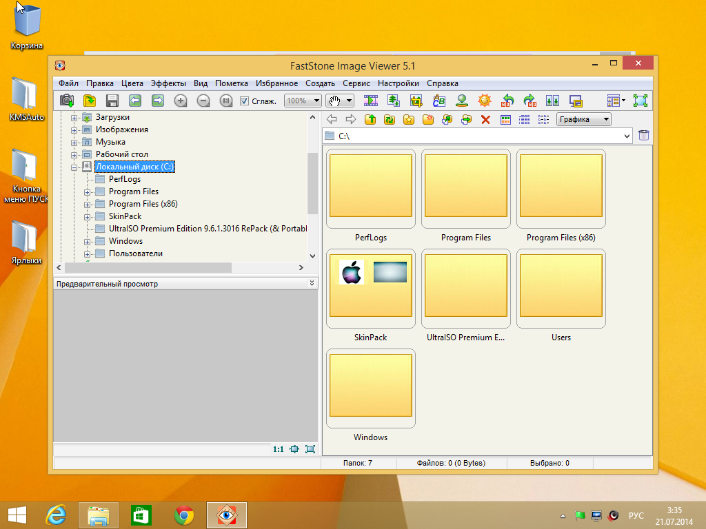The height and width of the screenshot is (529, 706).
Task: Switch to details view mode icon
Action: click(525, 119)
